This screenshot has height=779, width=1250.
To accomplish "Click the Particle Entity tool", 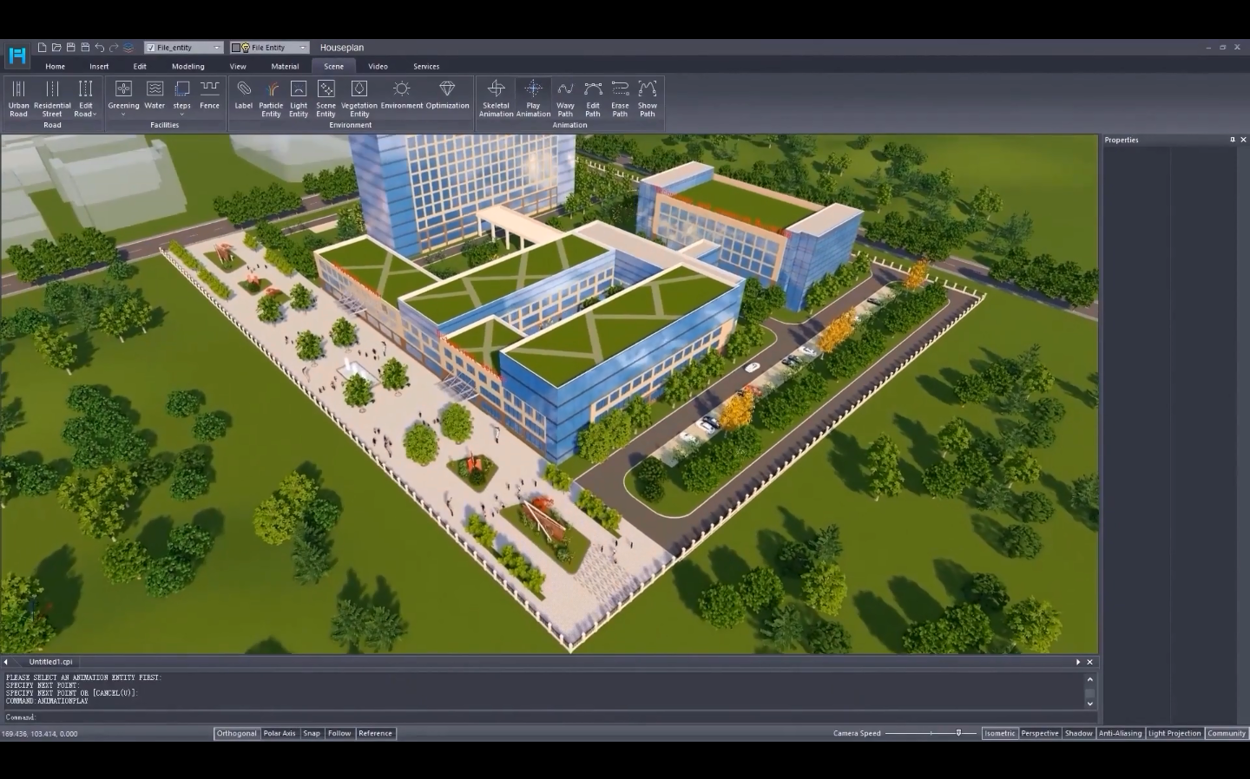I will tap(270, 95).
